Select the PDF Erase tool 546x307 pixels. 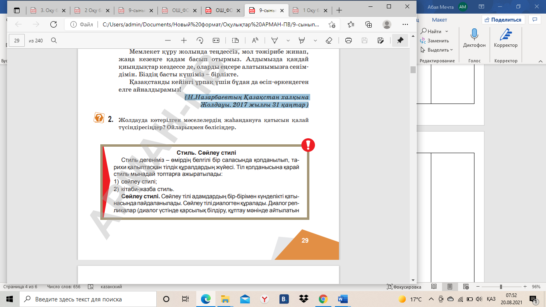coord(329,40)
